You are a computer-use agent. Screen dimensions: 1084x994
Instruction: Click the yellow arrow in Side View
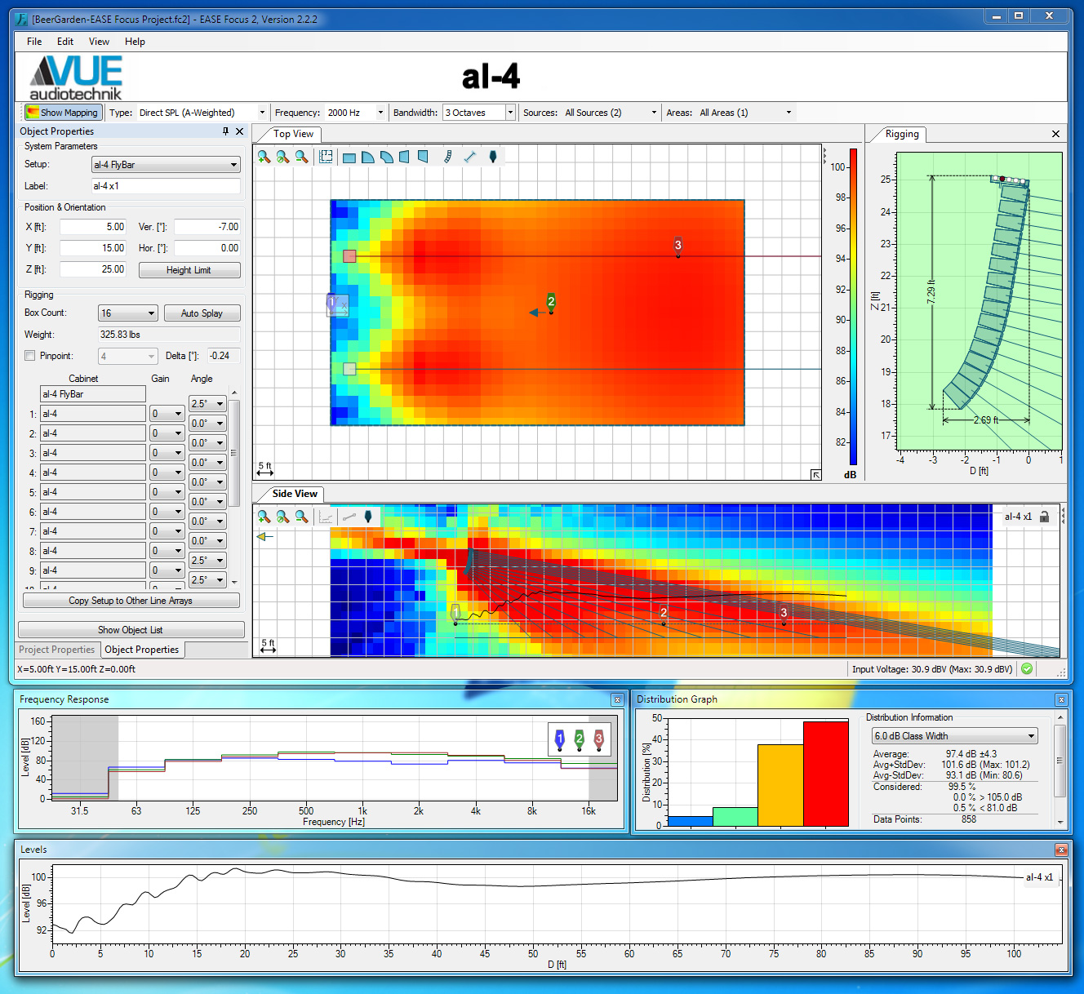(263, 537)
